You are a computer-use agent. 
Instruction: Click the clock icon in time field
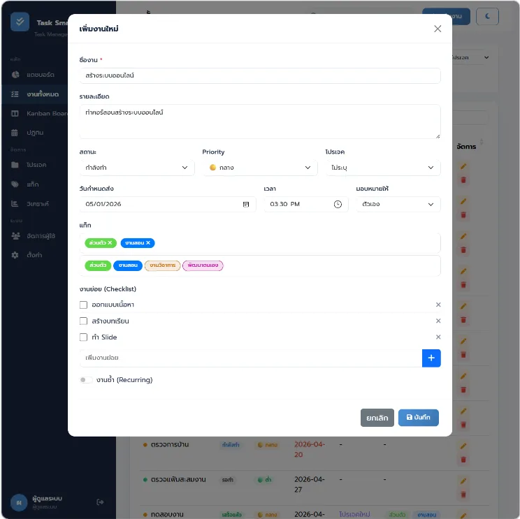(338, 204)
